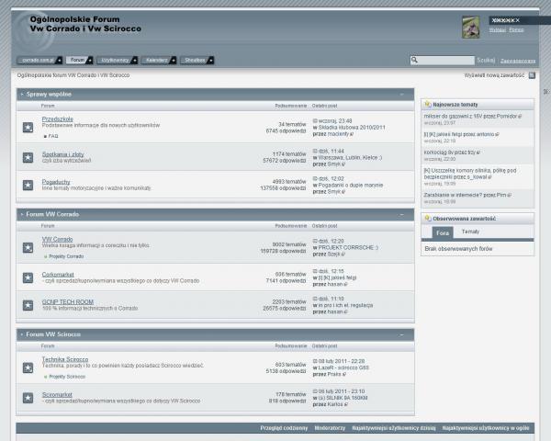Open the Moderatorzy footer link
The height and width of the screenshot is (441, 551).
point(330,428)
